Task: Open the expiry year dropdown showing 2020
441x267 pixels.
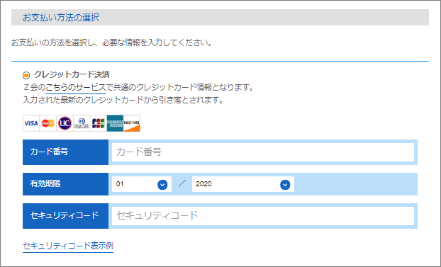Action: tap(243, 184)
